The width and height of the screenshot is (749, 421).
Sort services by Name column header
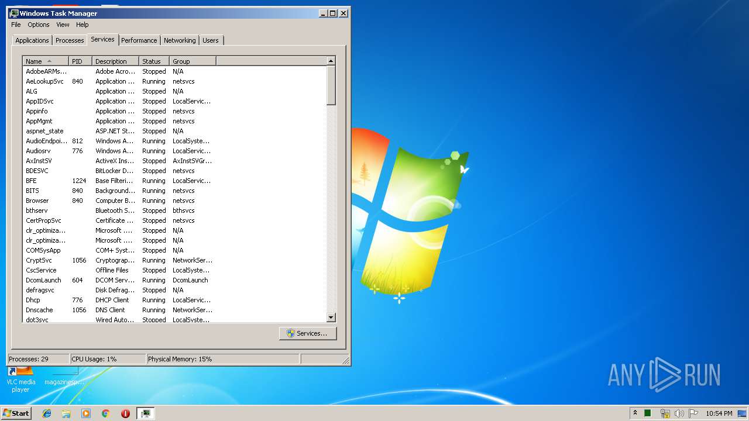click(46, 61)
